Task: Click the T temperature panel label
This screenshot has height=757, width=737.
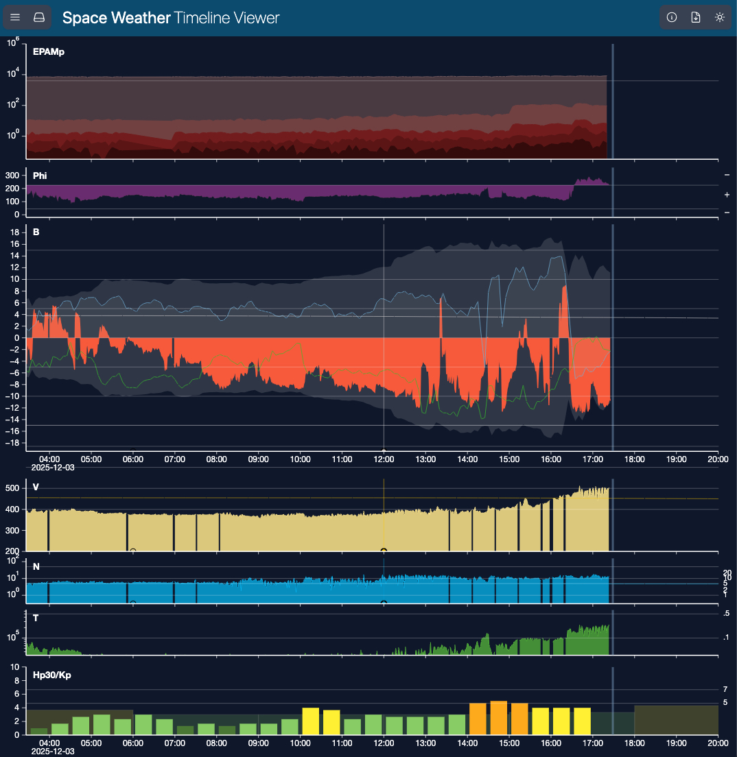Action: (36, 618)
